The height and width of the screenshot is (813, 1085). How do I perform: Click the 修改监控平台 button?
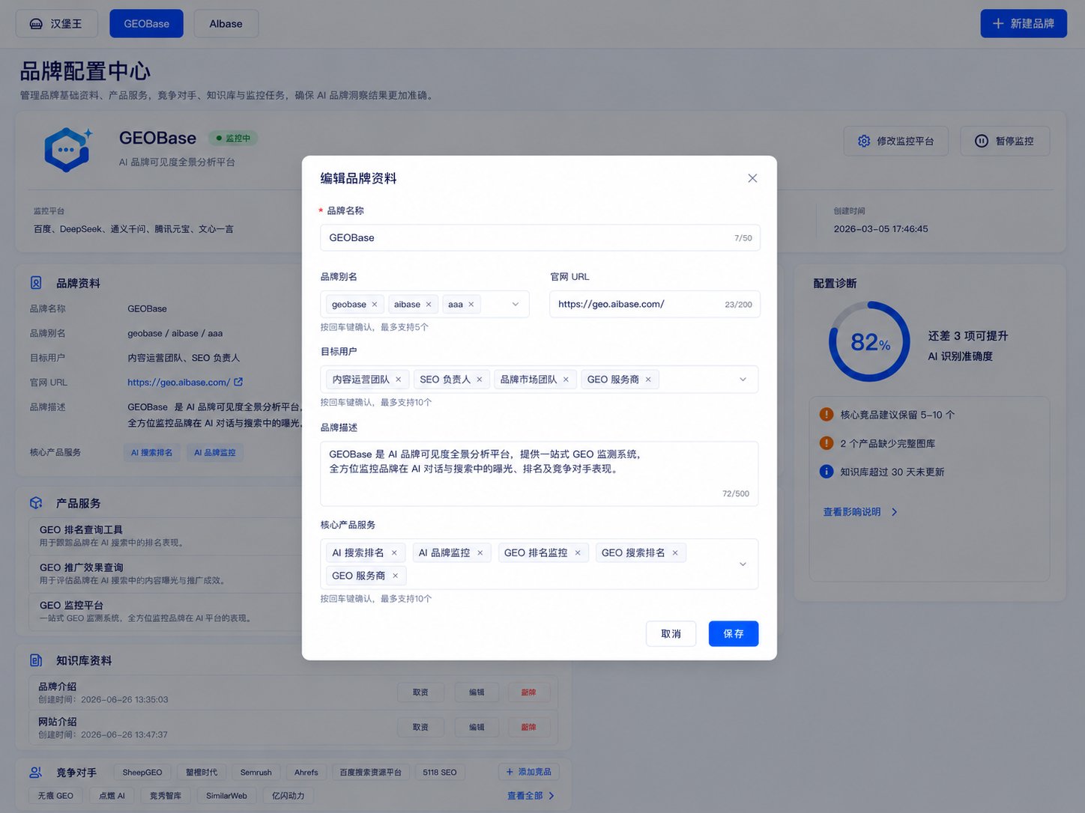pyautogui.click(x=896, y=141)
